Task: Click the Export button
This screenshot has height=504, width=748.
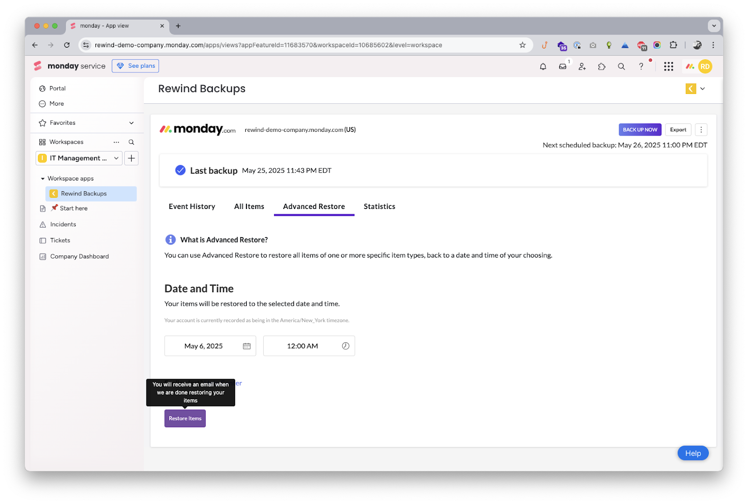Action: click(x=678, y=130)
